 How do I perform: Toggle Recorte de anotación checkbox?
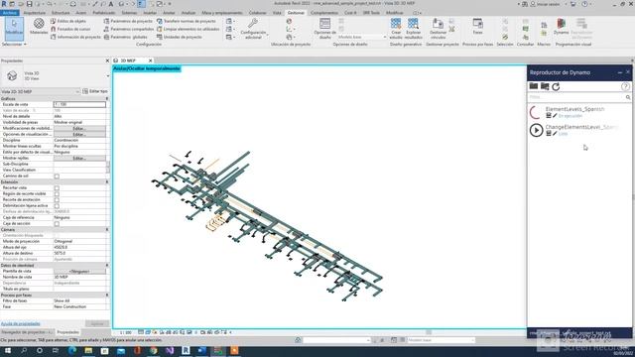click(57, 200)
